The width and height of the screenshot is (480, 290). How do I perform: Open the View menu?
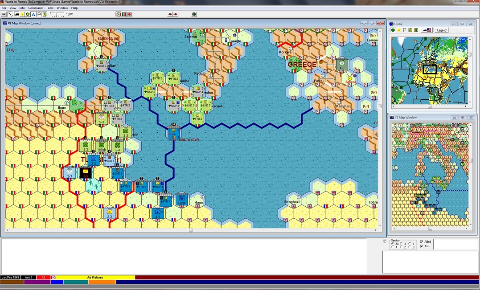click(13, 8)
